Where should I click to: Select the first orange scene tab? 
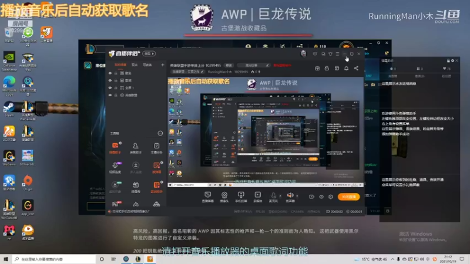click(120, 65)
